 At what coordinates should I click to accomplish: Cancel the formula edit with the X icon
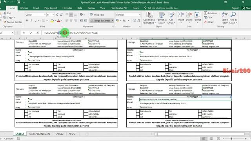point(24,33)
